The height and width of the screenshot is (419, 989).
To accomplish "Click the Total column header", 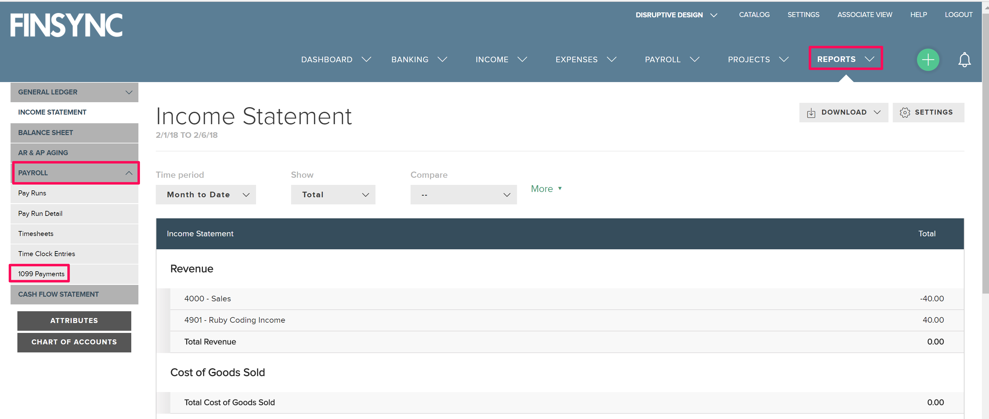I will 926,234.
